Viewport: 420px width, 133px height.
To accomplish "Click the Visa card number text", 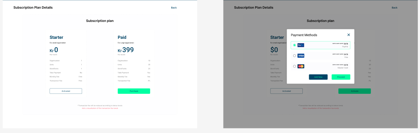I will [x=340, y=54].
